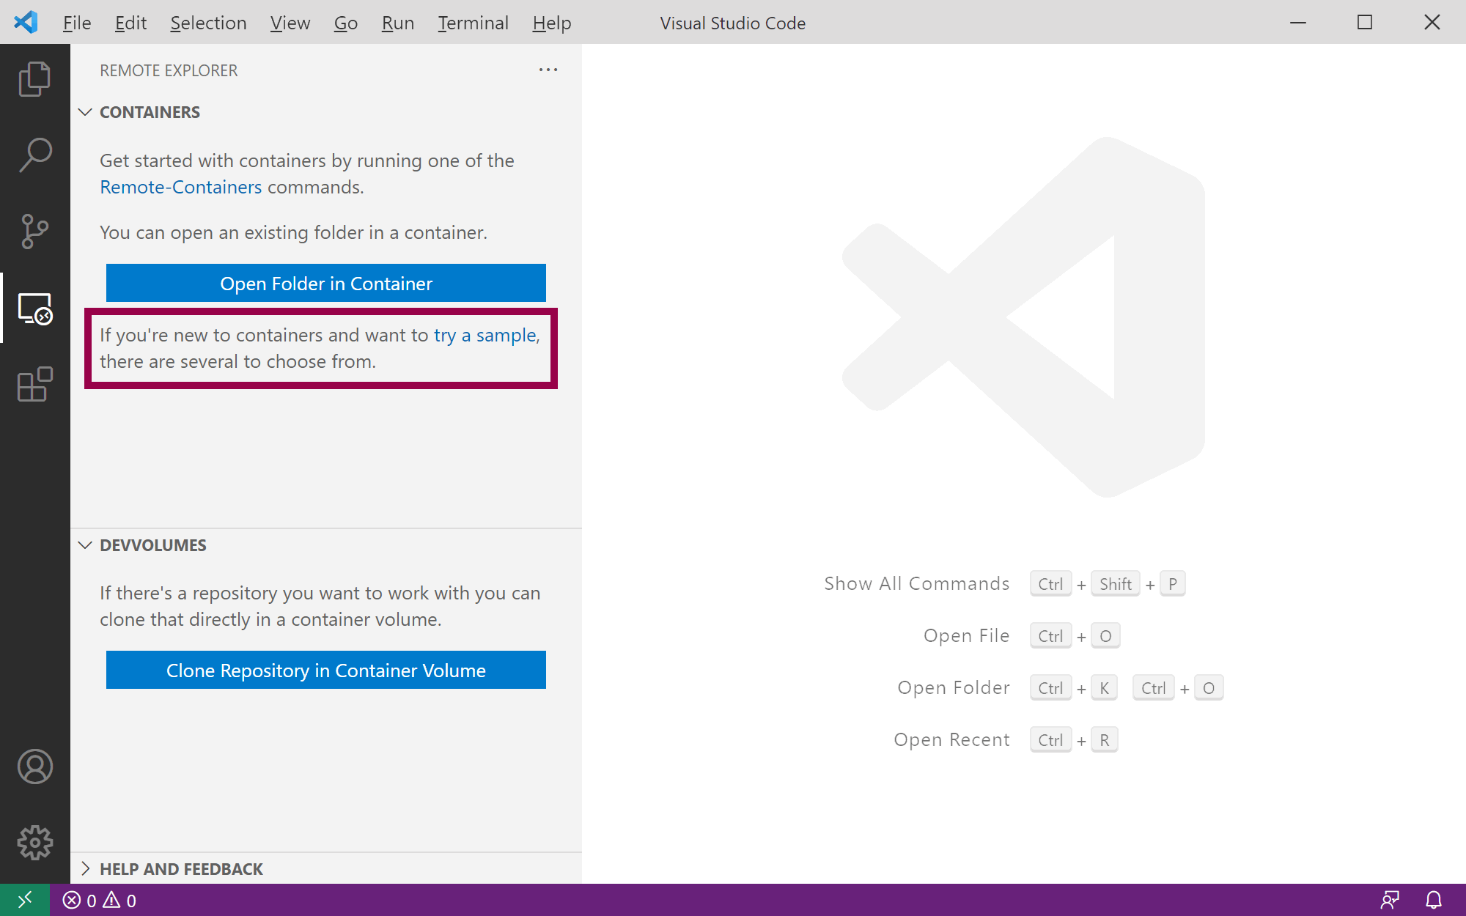Select the Remote Explorer activity icon
This screenshot has width=1466, height=916.
[34, 309]
